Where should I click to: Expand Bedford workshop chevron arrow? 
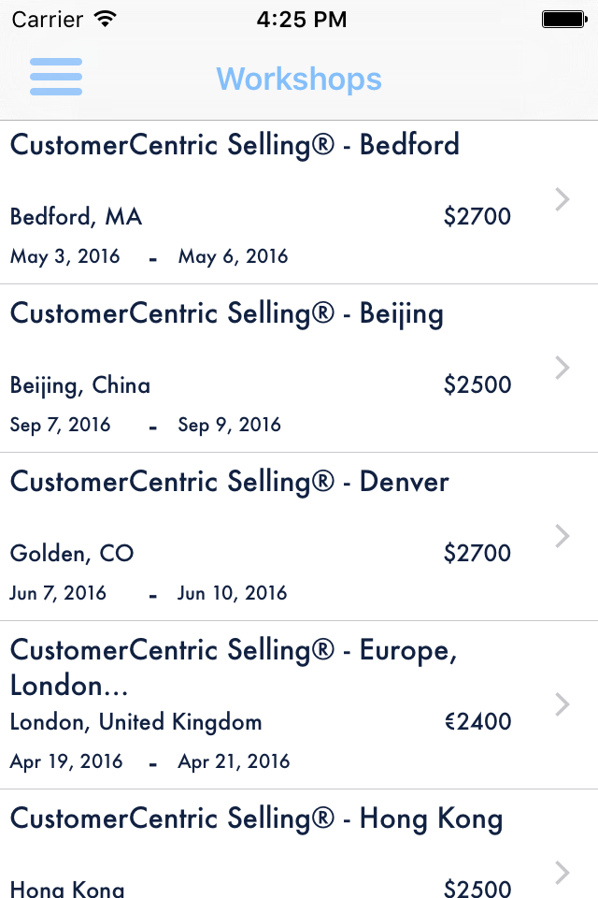click(x=562, y=199)
